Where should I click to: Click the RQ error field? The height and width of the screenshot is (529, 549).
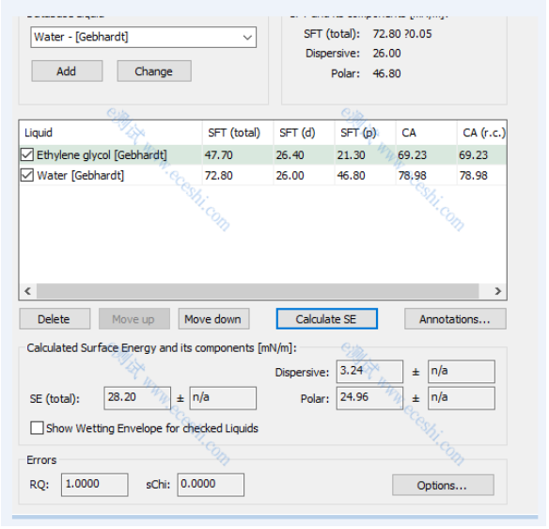95,485
